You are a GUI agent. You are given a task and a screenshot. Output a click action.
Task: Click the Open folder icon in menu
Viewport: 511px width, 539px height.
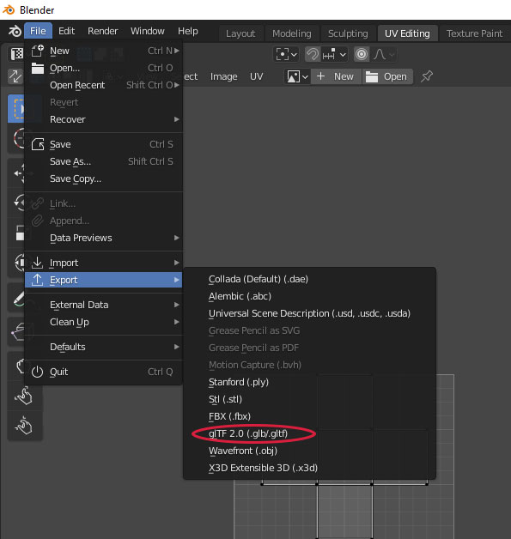[38, 68]
